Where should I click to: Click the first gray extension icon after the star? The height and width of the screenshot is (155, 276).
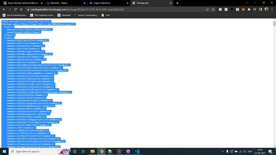pyautogui.click(x=220, y=9)
